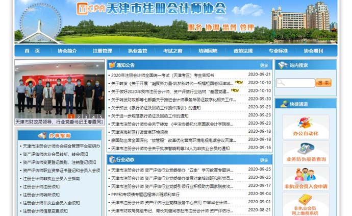The height and width of the screenshot is (216, 352).
Task: Click the 站内搜索 header icon
Action: 283,65
